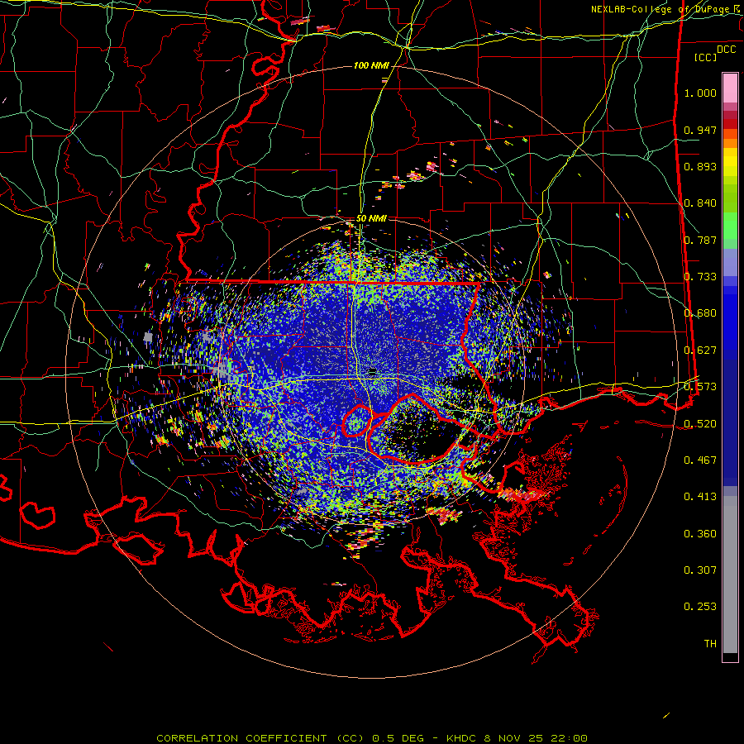Click the 0.893 scale value

tap(700, 166)
